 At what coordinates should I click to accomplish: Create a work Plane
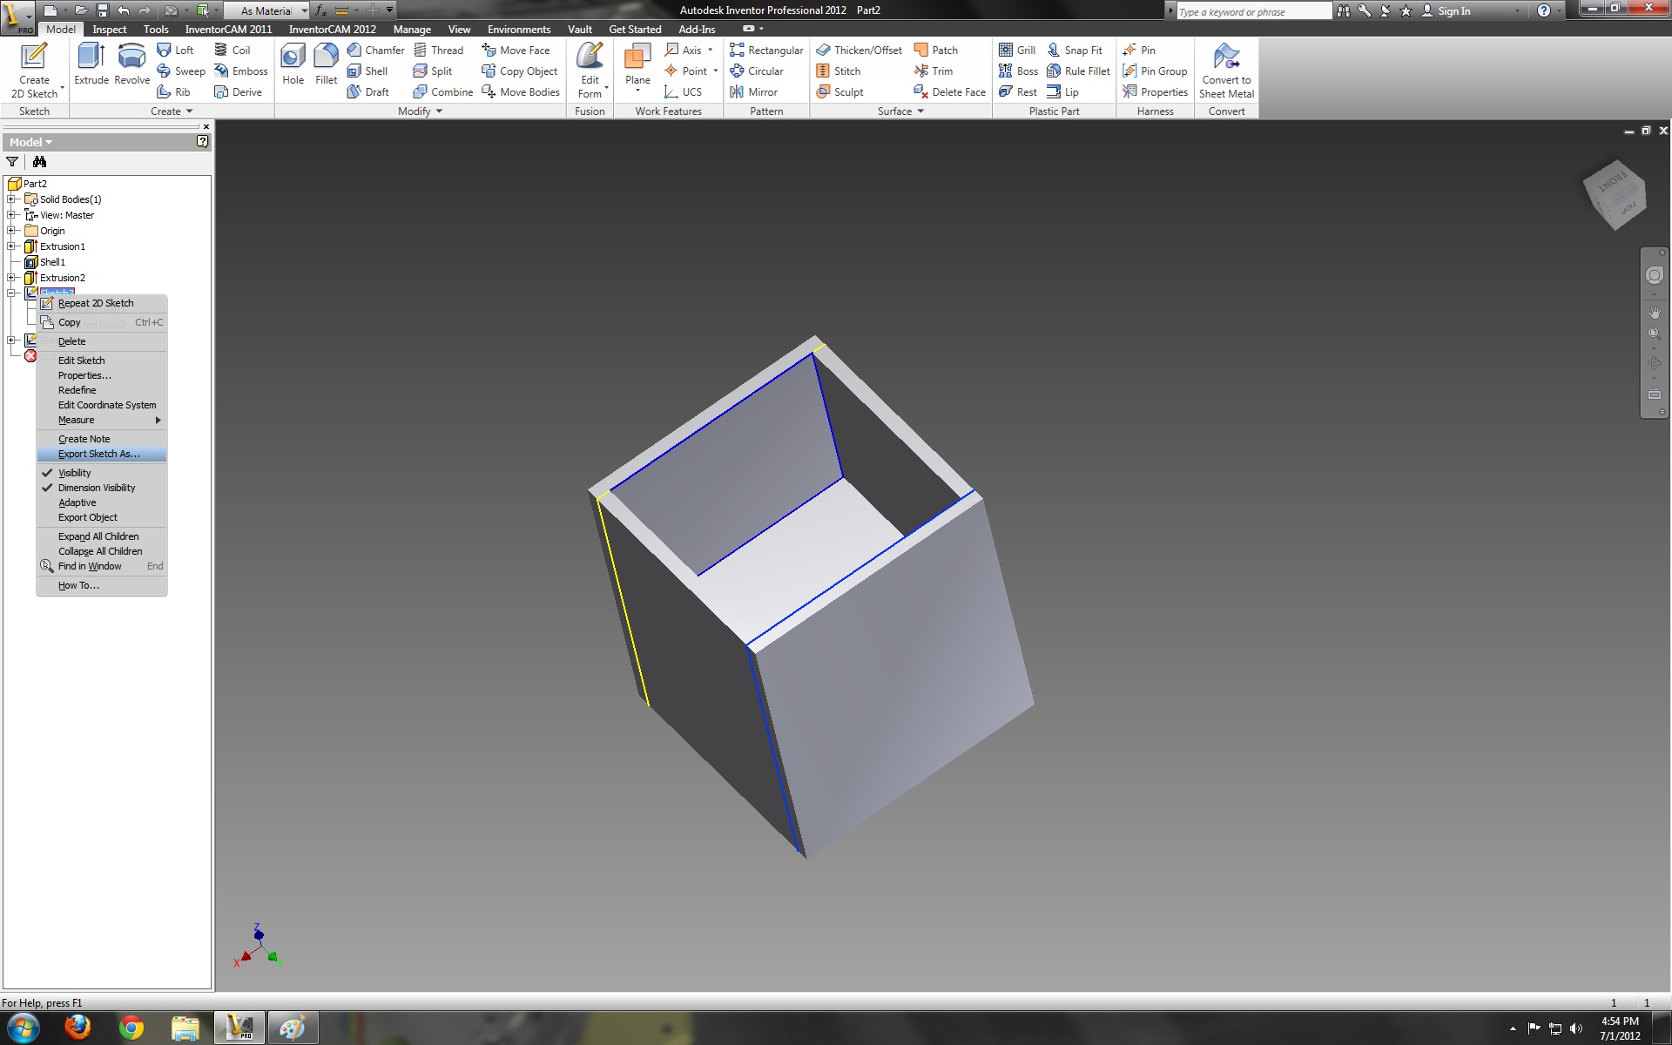click(x=637, y=68)
